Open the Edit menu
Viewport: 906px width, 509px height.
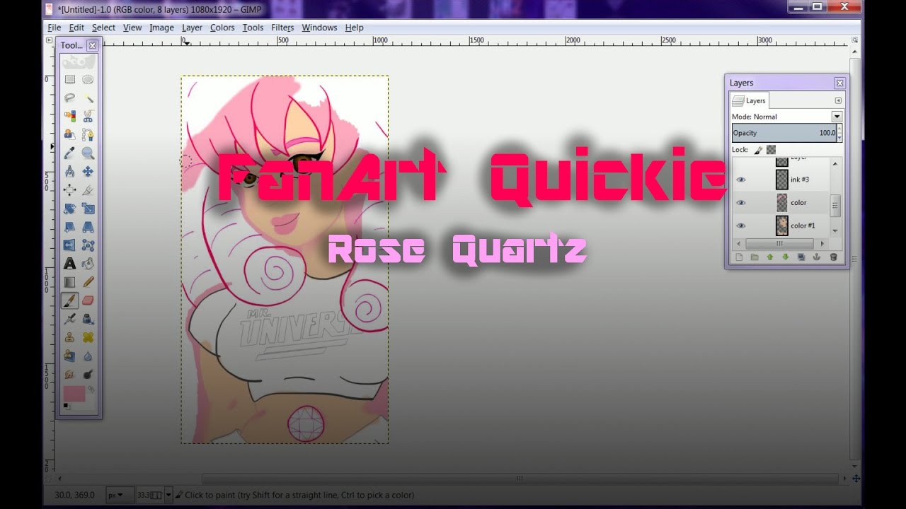point(76,28)
